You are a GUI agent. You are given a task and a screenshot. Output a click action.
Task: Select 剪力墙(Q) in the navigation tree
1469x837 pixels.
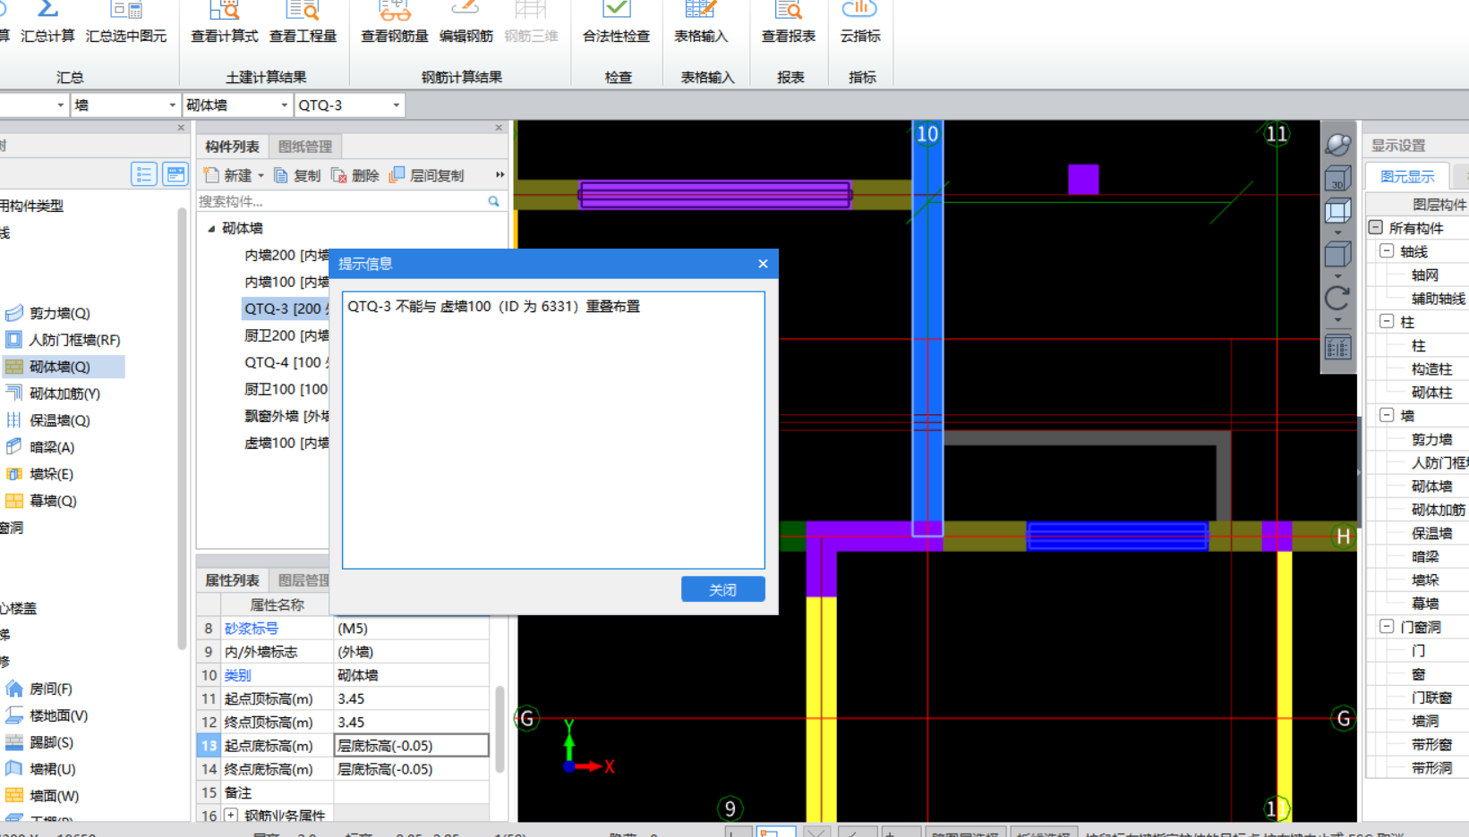pyautogui.click(x=48, y=313)
